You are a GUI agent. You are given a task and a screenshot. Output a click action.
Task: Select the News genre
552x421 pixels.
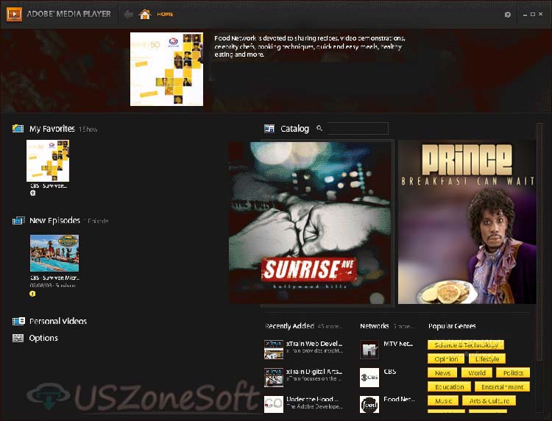click(x=442, y=372)
